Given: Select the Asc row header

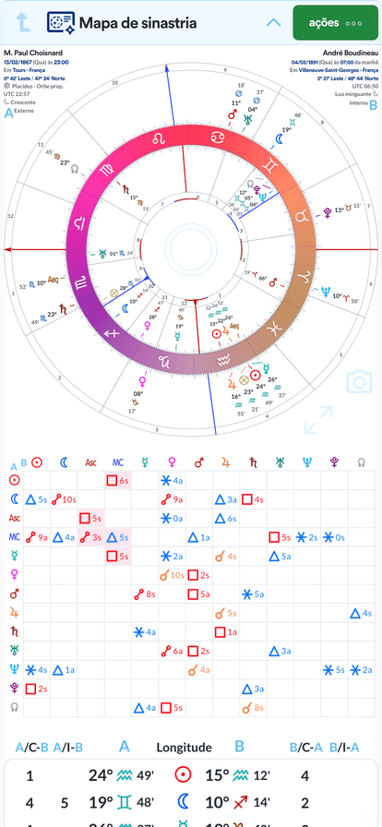Looking at the screenshot, I should coord(15,518).
